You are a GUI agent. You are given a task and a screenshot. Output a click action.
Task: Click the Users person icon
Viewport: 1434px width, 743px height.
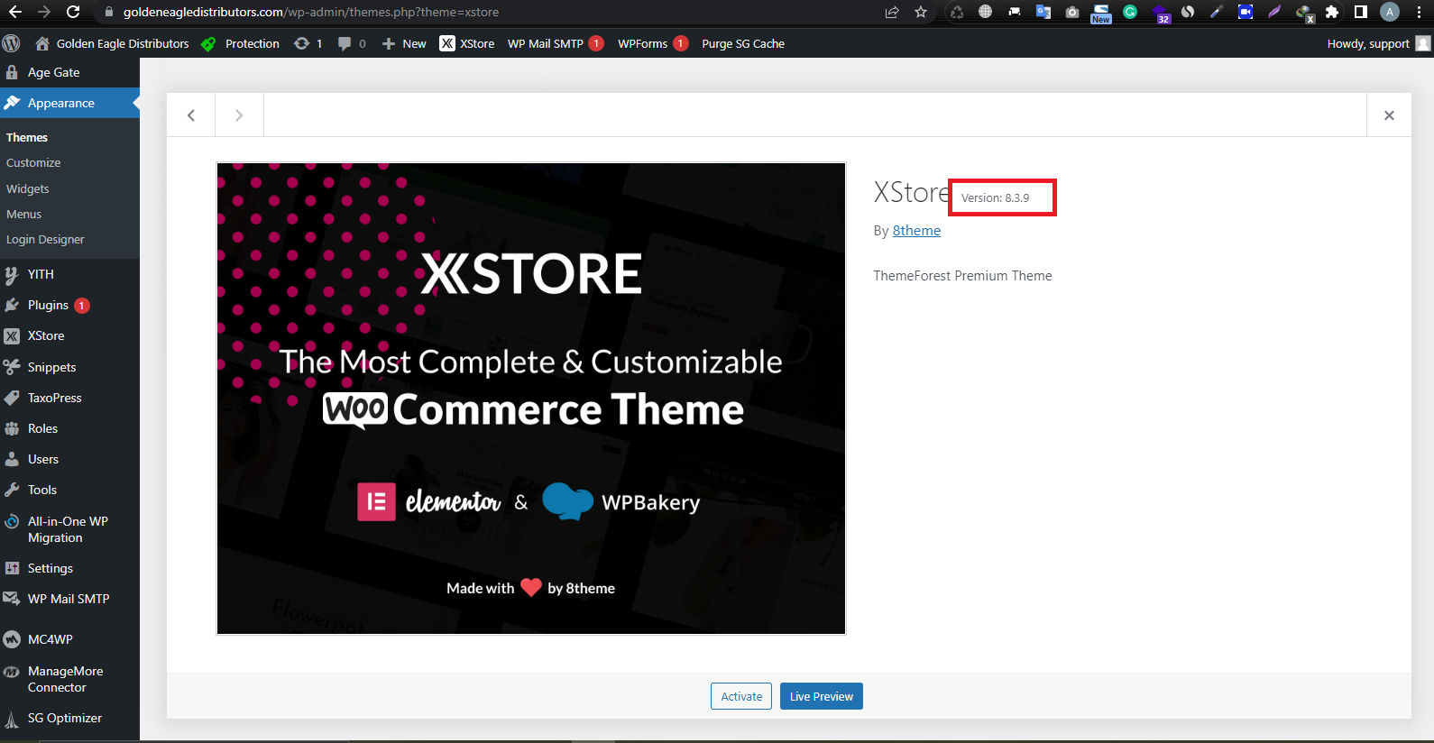(x=12, y=459)
